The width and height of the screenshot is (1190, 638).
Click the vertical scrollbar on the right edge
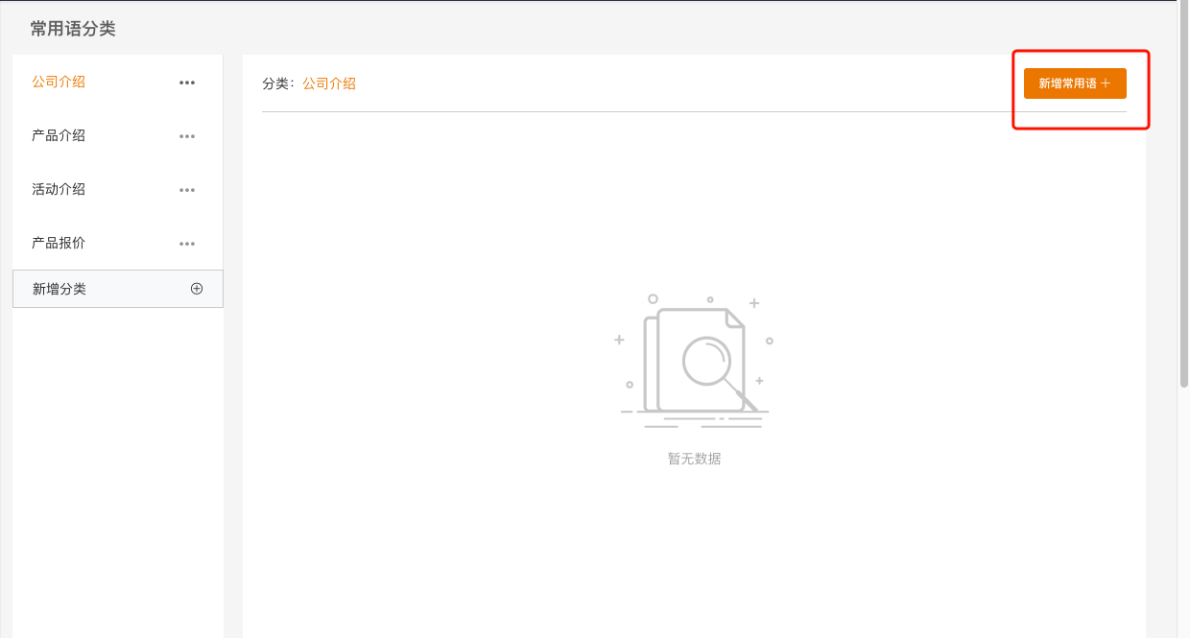click(x=1183, y=192)
